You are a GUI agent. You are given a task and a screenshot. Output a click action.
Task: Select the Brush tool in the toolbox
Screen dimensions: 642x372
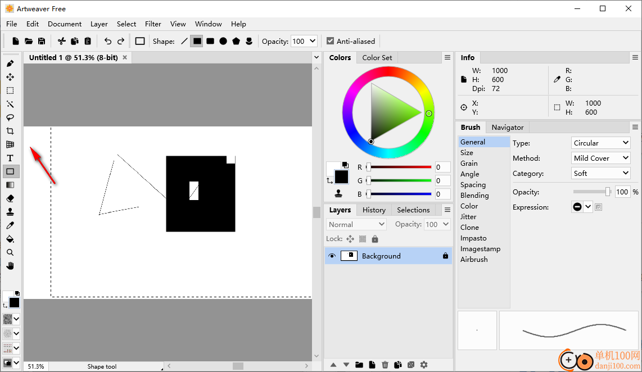click(x=10, y=63)
